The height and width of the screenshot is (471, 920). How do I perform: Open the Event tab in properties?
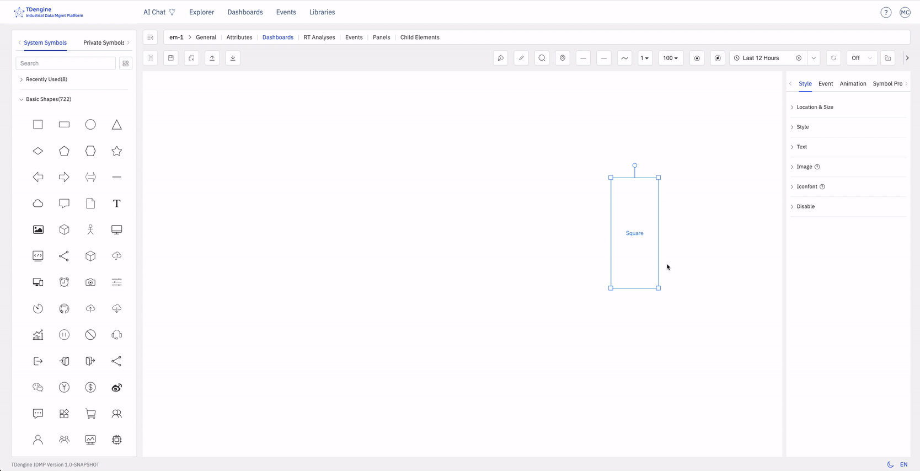826,84
